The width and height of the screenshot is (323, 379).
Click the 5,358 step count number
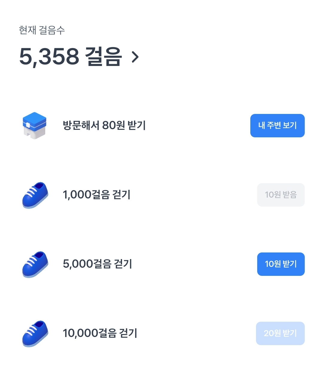point(49,57)
